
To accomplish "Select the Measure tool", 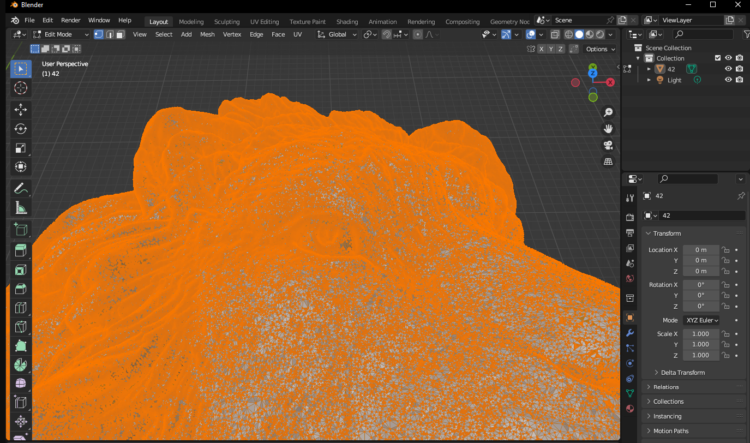I will [21, 208].
